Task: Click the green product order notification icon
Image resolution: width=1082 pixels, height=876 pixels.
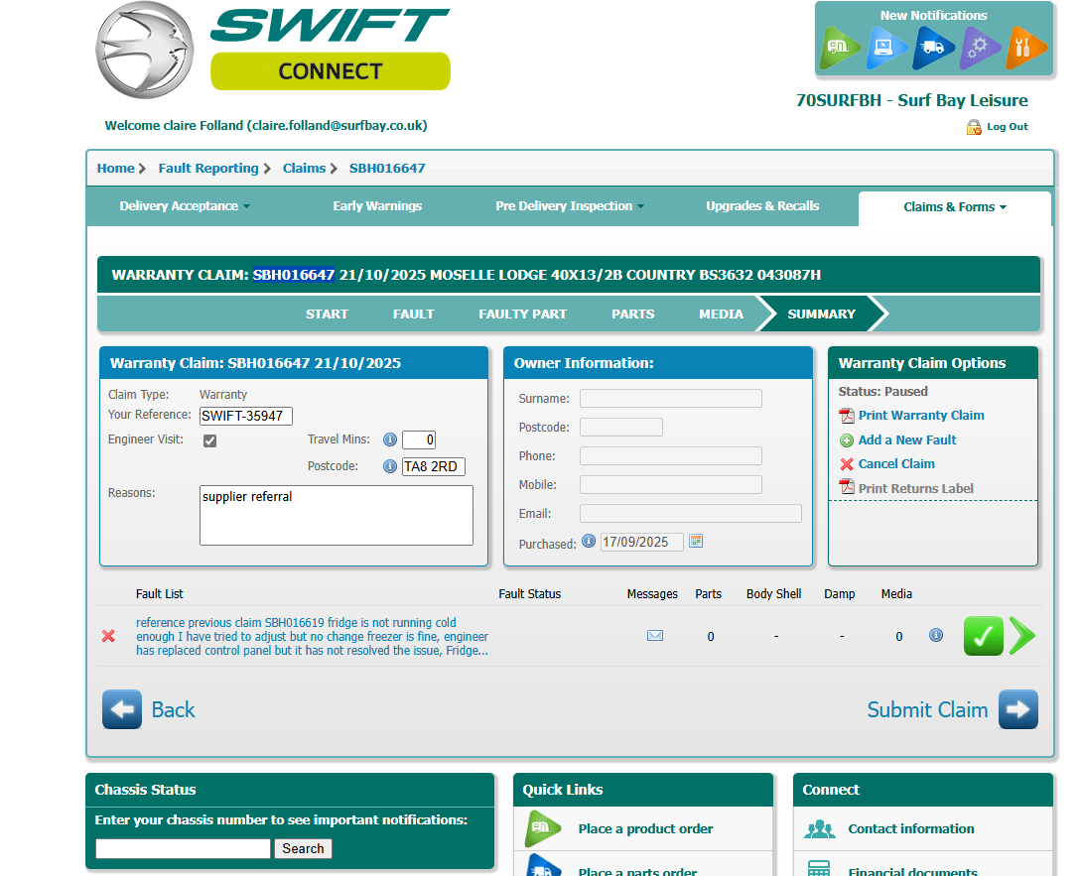Action: click(x=842, y=48)
